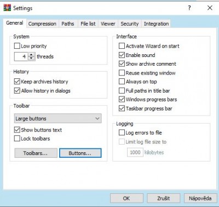Click the Zrušit cancel button

click(x=164, y=198)
